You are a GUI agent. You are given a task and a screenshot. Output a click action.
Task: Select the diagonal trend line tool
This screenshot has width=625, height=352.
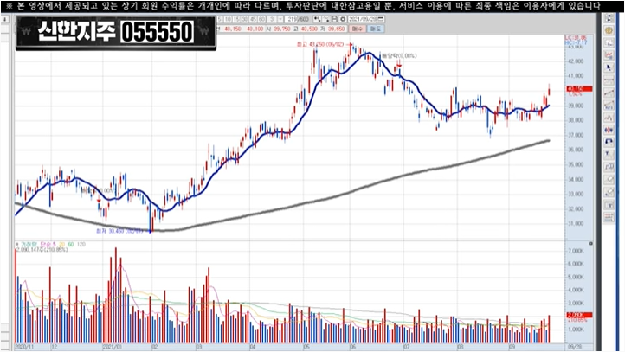tap(609, 93)
